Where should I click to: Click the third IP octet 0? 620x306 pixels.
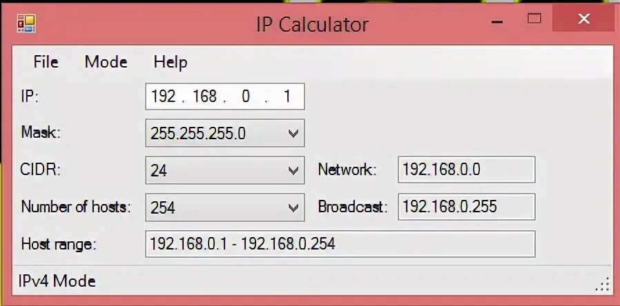[246, 96]
